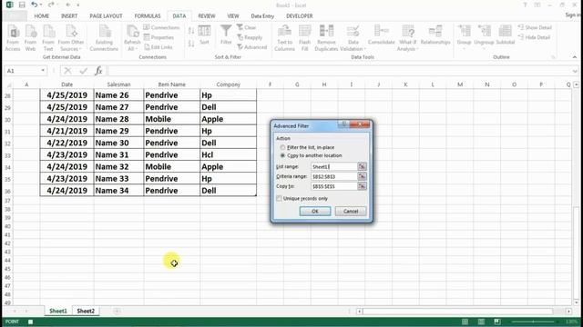Click cell containing Hcl

228,154
